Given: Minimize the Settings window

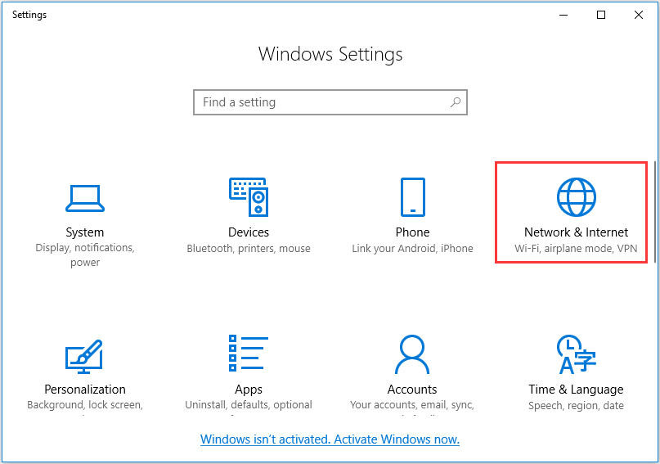Looking at the screenshot, I should tap(563, 15).
